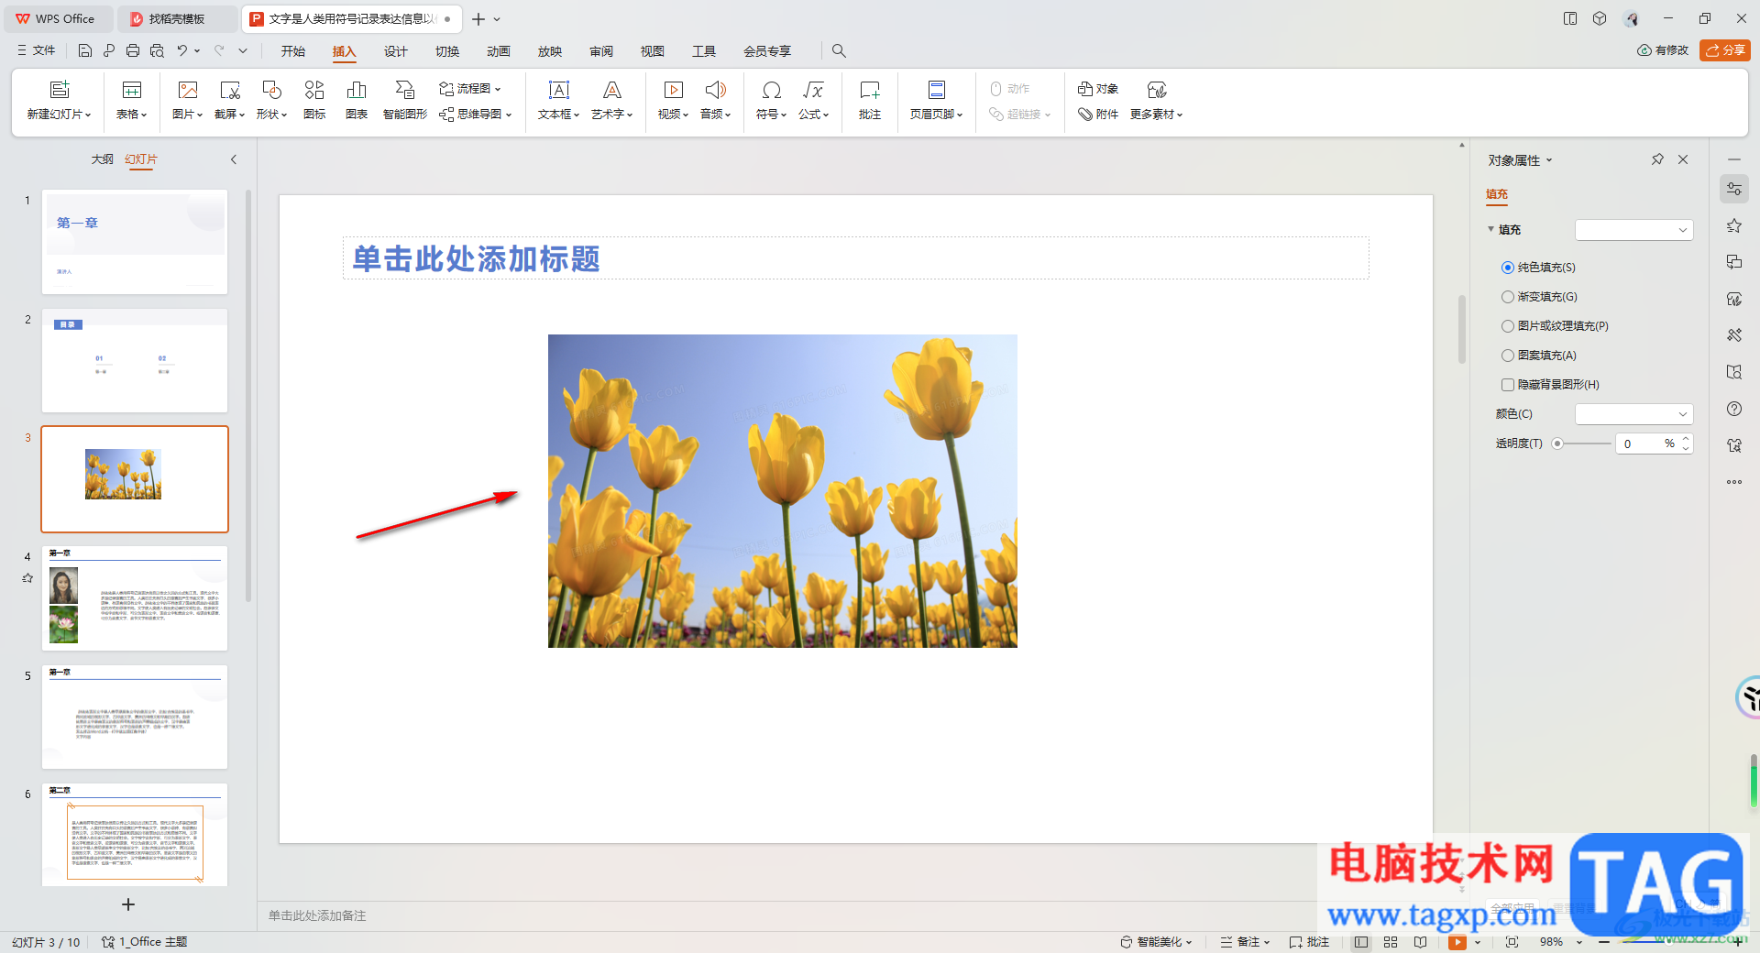The width and height of the screenshot is (1760, 953).
Task: Open the Animation (动画) ribbon tab
Action: pos(499,51)
